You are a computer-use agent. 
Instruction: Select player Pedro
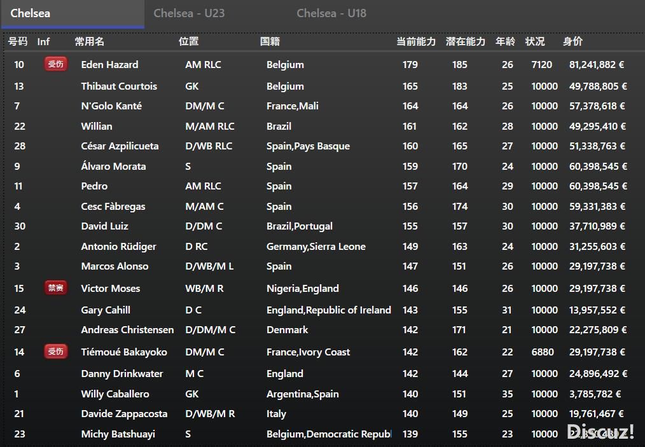pyautogui.click(x=94, y=186)
